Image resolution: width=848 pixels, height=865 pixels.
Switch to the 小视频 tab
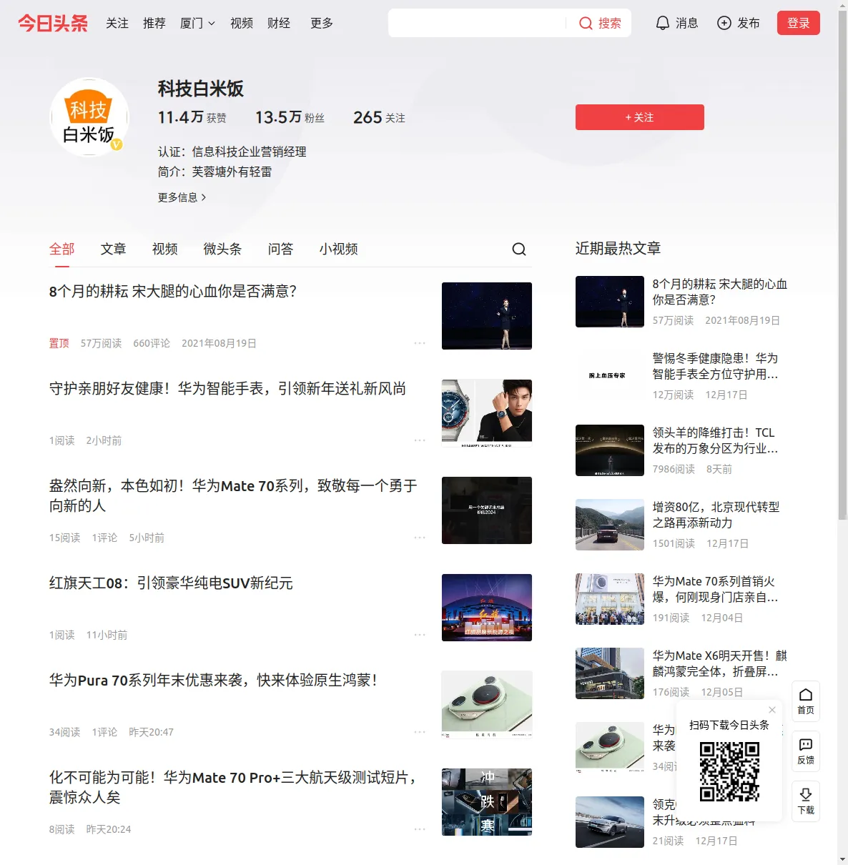[339, 249]
